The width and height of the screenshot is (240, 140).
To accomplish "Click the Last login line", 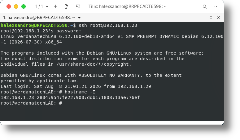I will click(x=76, y=86).
